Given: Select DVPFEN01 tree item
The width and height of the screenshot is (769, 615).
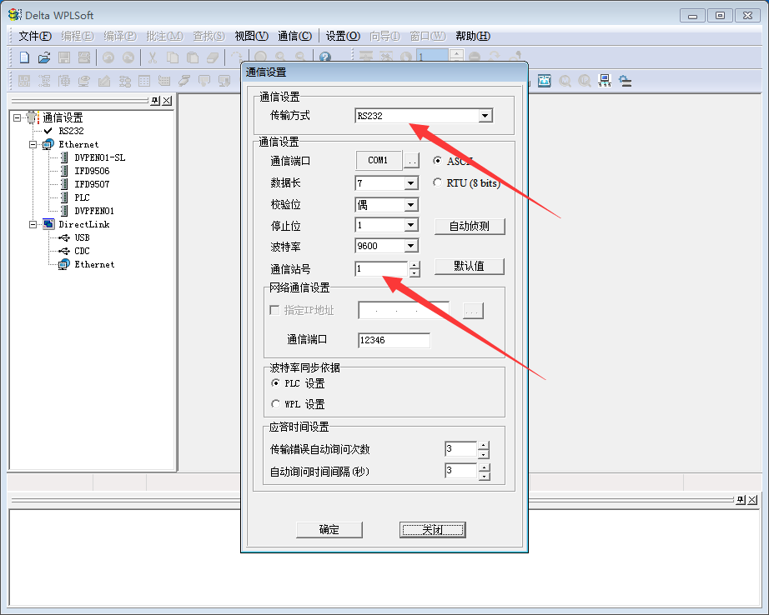Looking at the screenshot, I should click(94, 211).
